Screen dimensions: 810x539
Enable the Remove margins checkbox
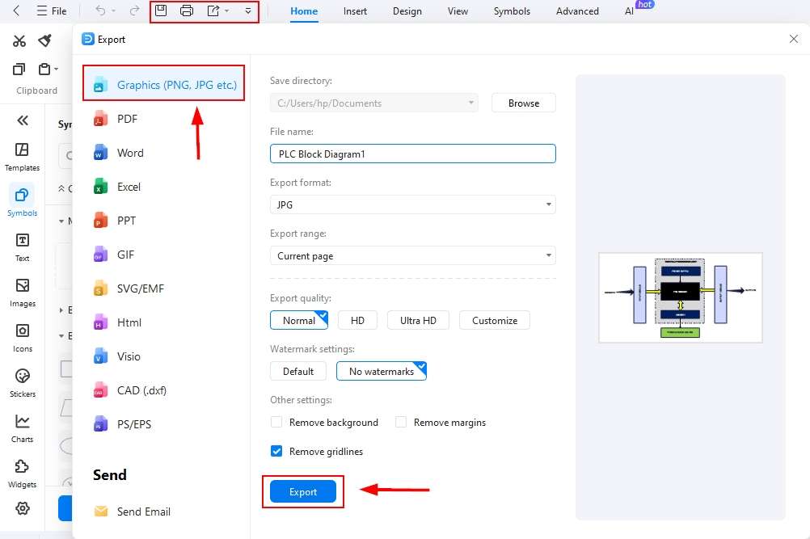400,422
